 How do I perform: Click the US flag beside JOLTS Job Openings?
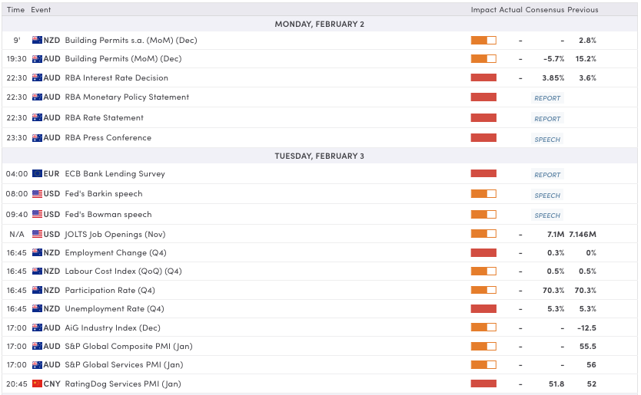[37, 234]
